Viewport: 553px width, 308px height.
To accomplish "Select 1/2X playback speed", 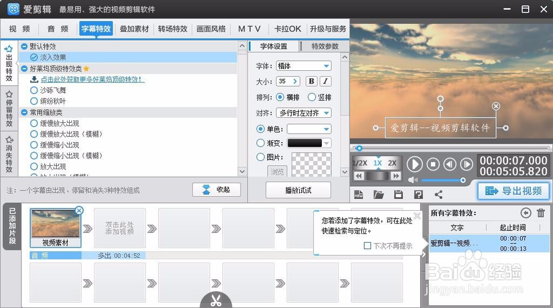I will (x=360, y=163).
